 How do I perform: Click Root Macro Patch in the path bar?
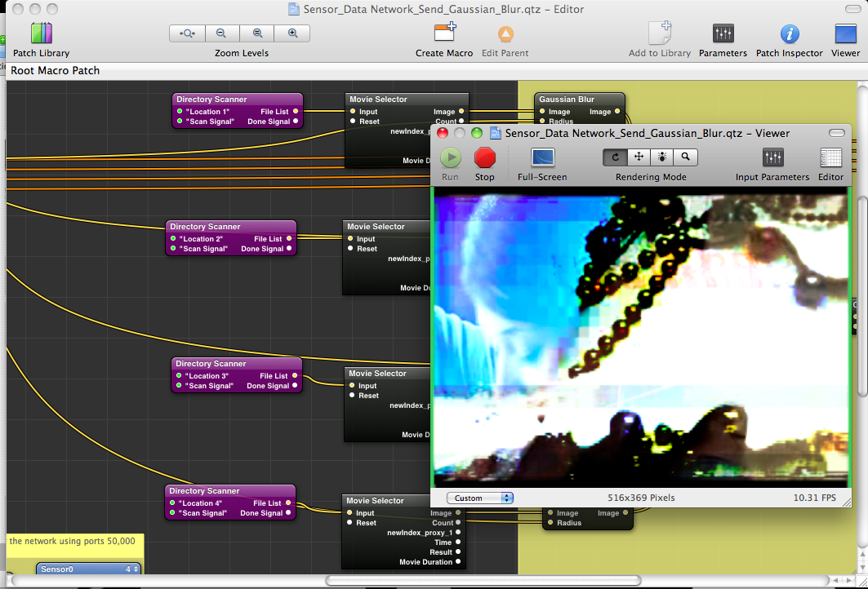click(x=55, y=70)
